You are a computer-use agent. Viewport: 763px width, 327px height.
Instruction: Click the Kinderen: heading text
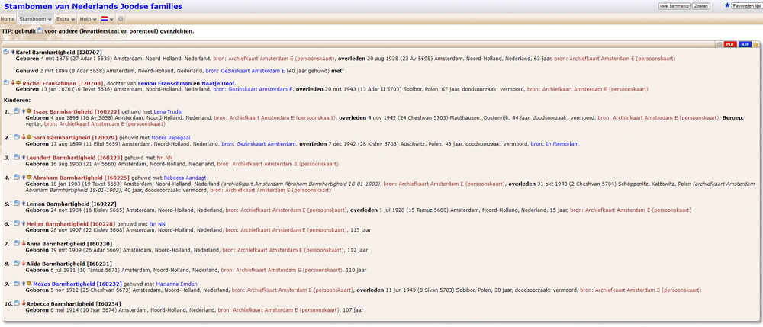pyautogui.click(x=17, y=99)
